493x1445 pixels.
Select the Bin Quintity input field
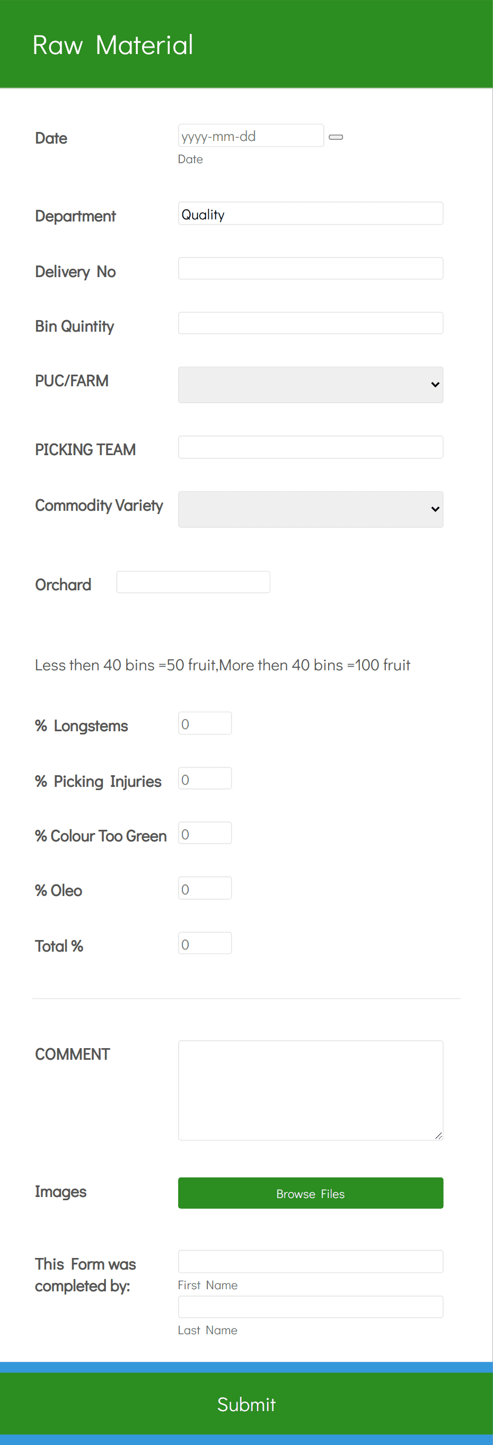click(310, 323)
